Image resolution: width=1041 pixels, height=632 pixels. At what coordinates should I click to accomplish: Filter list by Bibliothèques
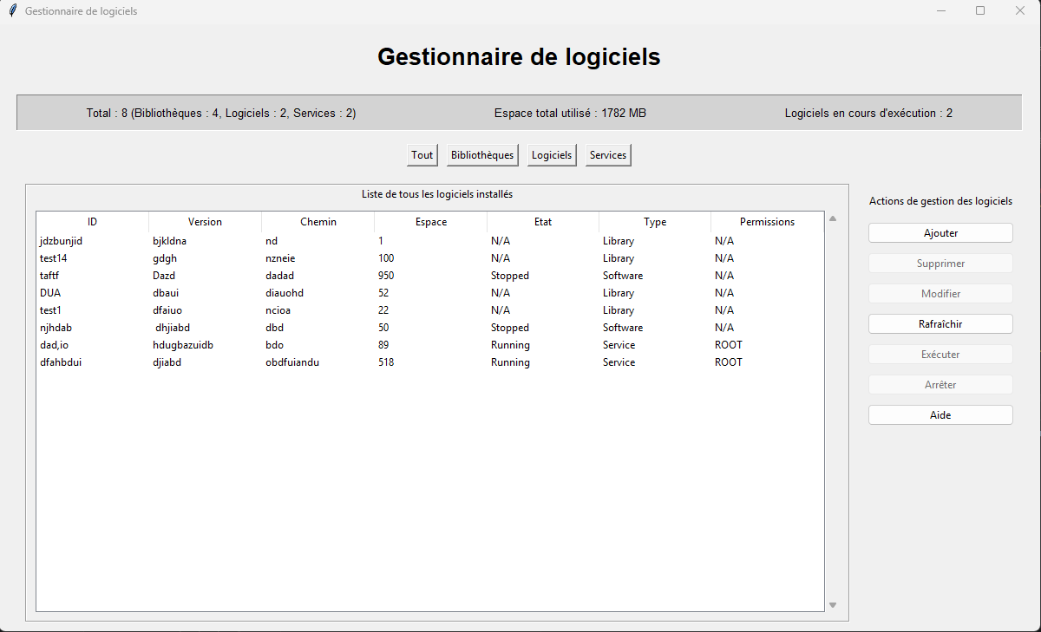(x=482, y=155)
